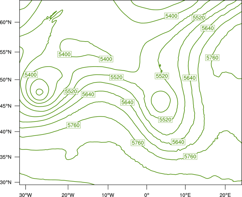Click the 40°N latitude axis label

click(x=6, y=132)
